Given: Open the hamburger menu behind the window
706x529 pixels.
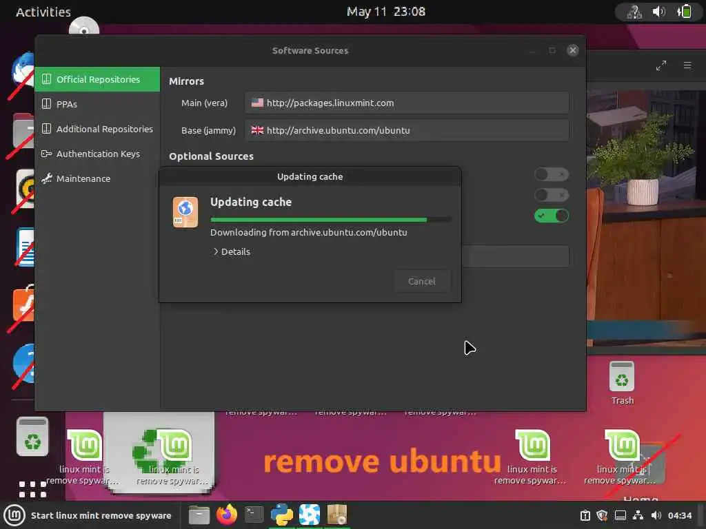Looking at the screenshot, I should pos(687,65).
